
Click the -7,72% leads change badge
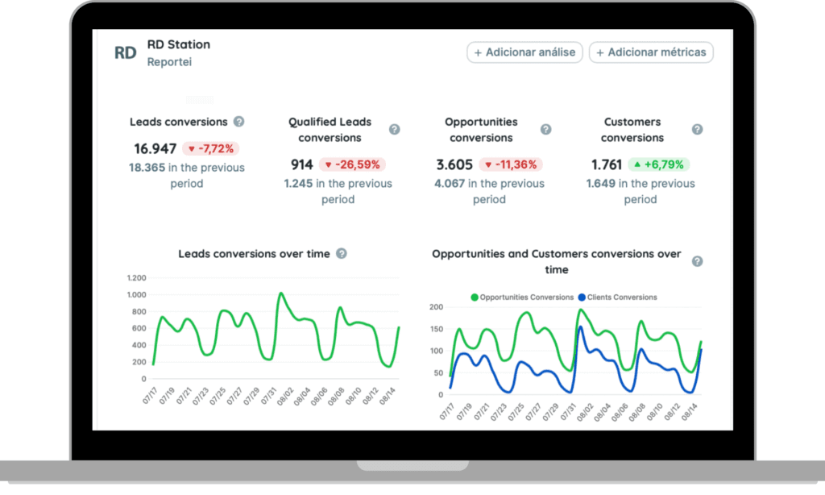(x=211, y=148)
